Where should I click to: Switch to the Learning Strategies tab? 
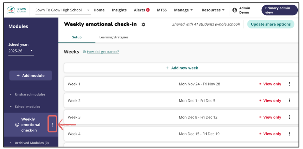click(x=114, y=37)
